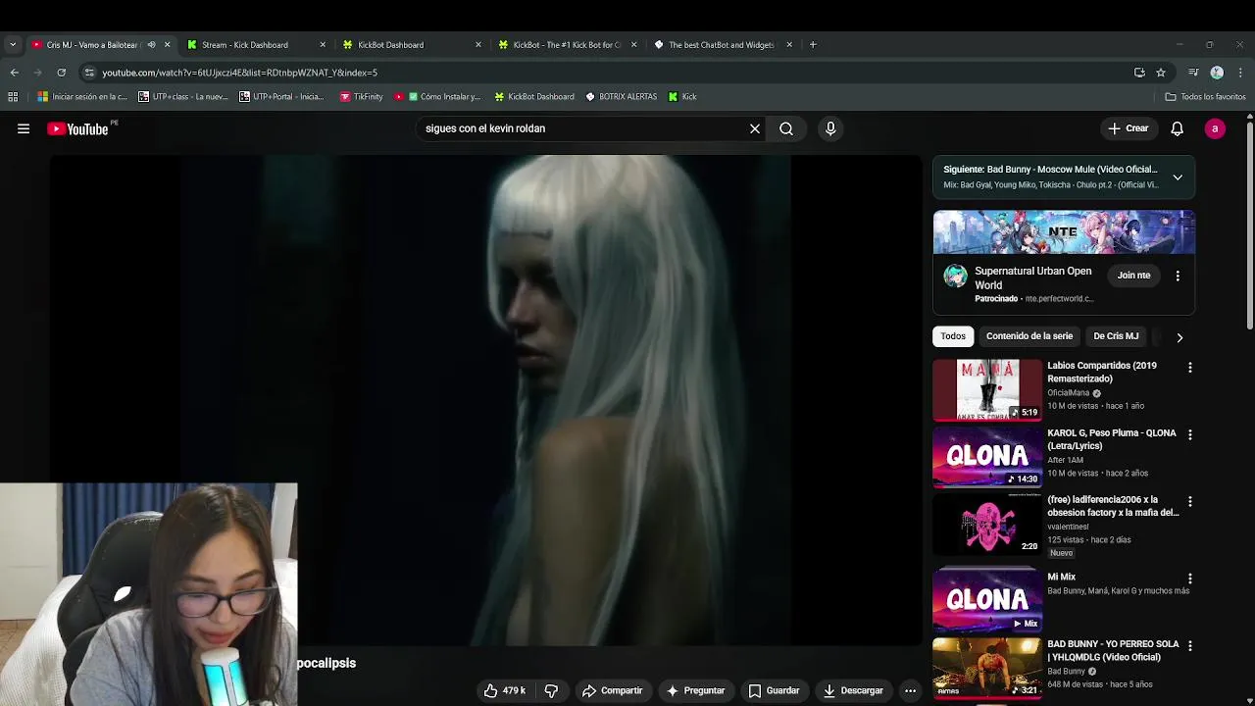
Task: Open the install/cast icon in address bar
Action: (x=1139, y=73)
